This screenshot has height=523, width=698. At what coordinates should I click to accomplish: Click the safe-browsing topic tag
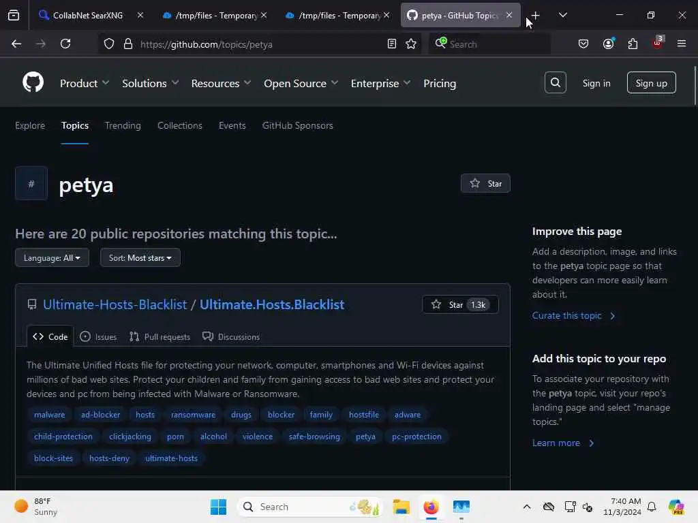[314, 437]
